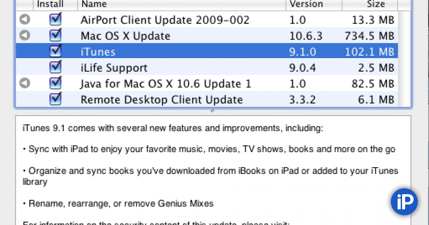Expand details for AirPort Client Update 2009-002
429x225 pixels.
point(24,20)
